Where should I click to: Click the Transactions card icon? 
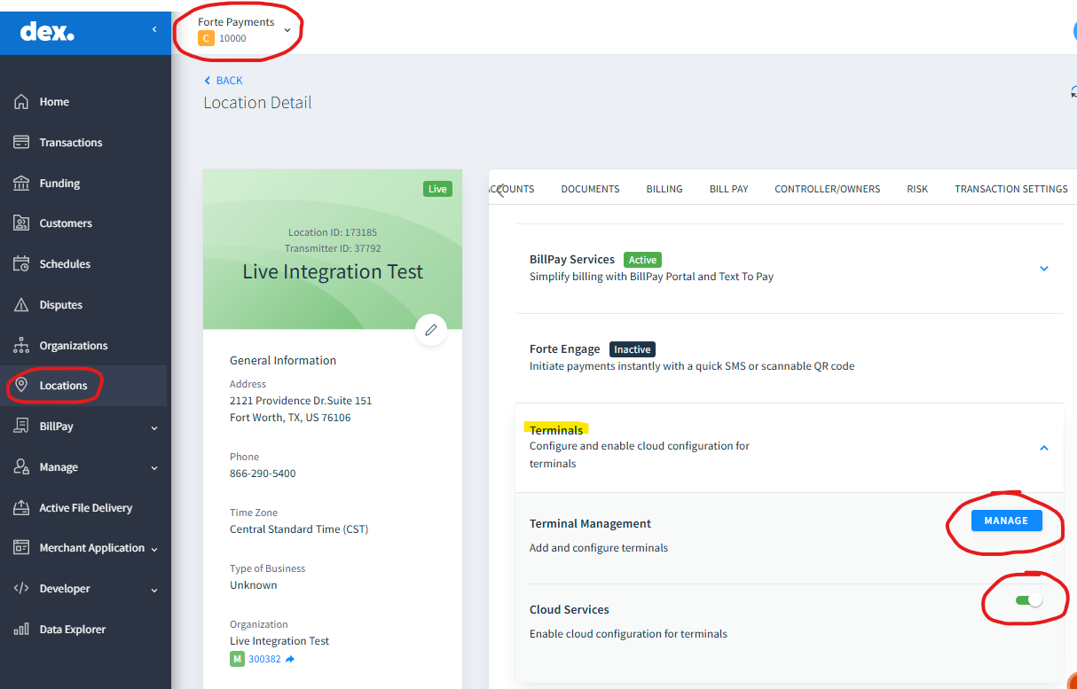click(x=21, y=142)
